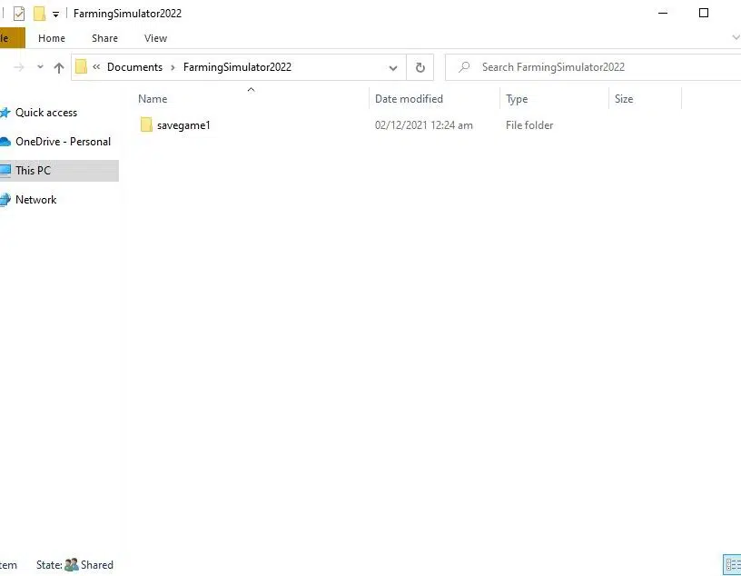Open the File menu tab

point(11,38)
